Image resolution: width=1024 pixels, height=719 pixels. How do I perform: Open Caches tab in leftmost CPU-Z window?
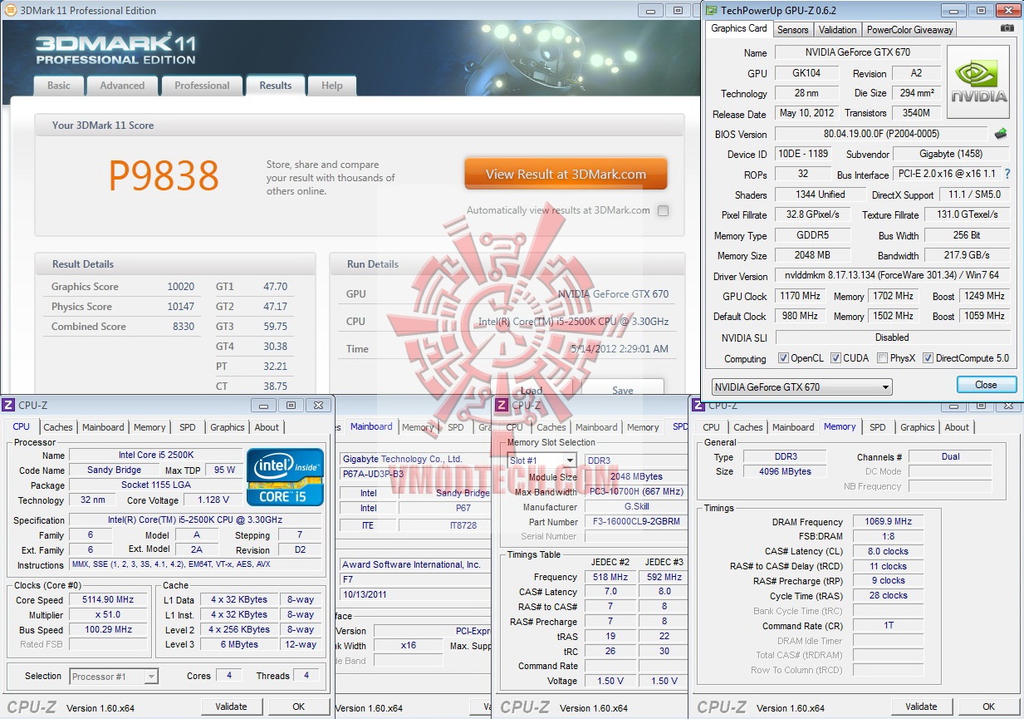[x=58, y=427]
